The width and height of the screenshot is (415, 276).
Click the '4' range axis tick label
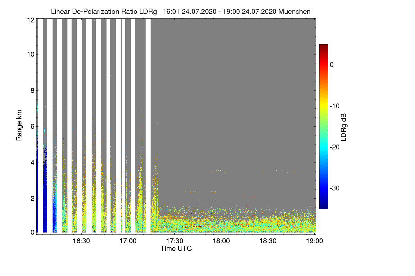(32, 162)
